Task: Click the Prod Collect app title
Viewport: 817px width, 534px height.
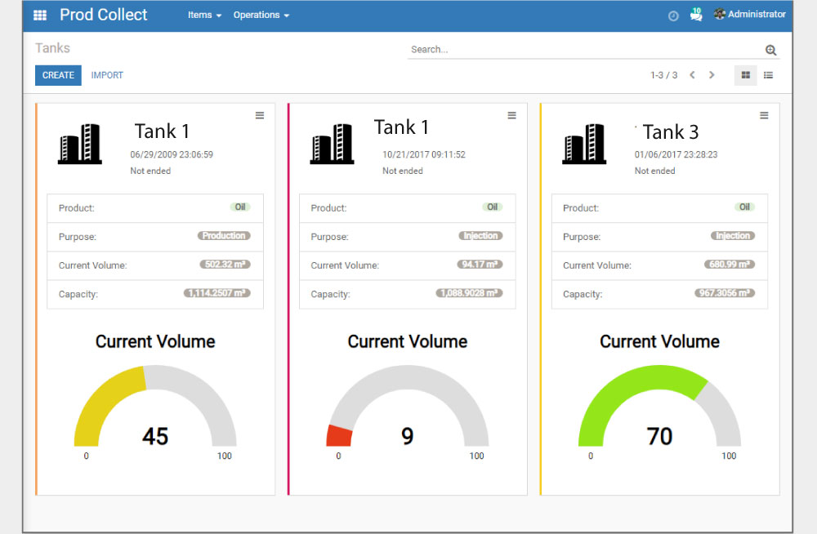Action: point(104,16)
